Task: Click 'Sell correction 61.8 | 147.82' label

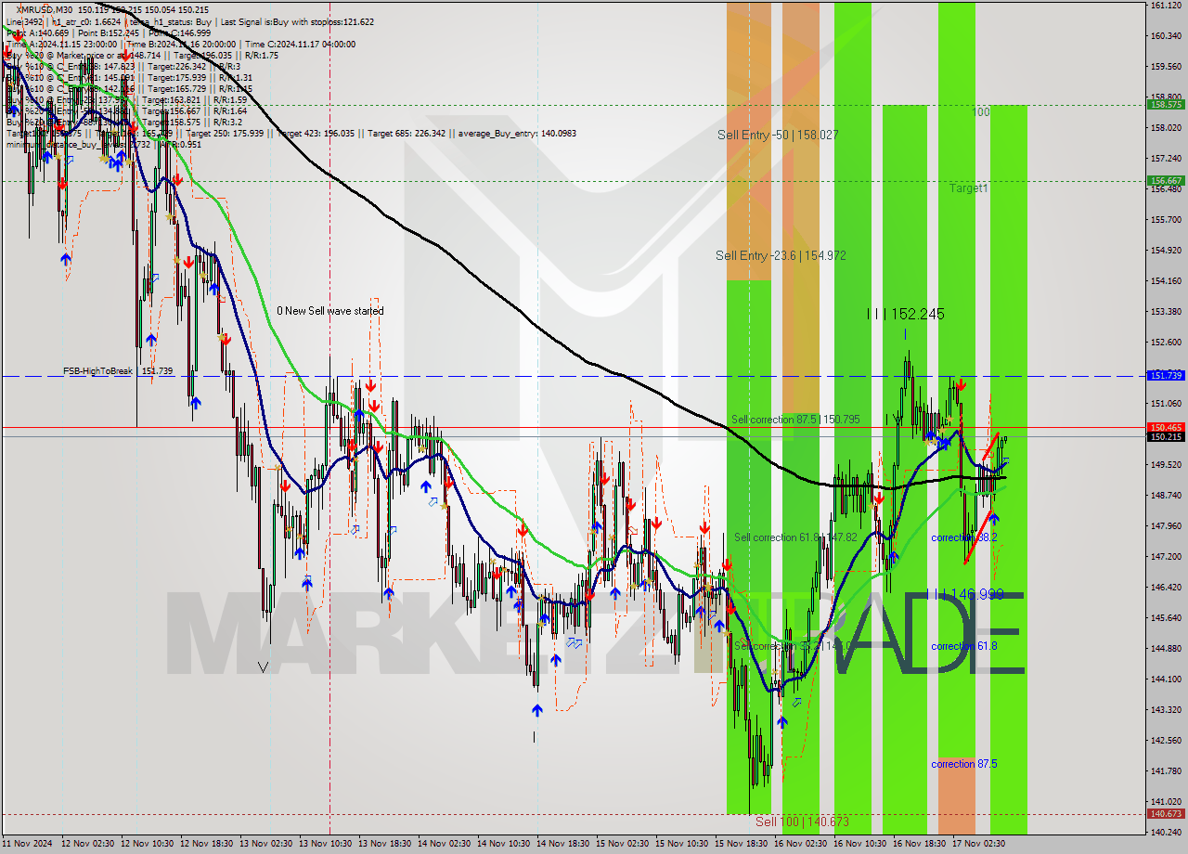Action: pyautogui.click(x=795, y=537)
